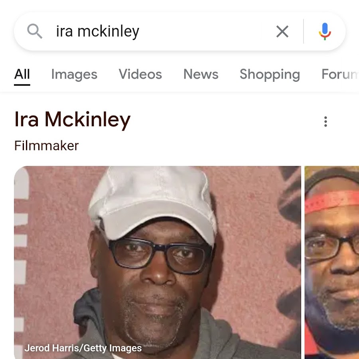This screenshot has height=359, width=359.
Task: Go to the Forums tab
Action: pyautogui.click(x=340, y=74)
